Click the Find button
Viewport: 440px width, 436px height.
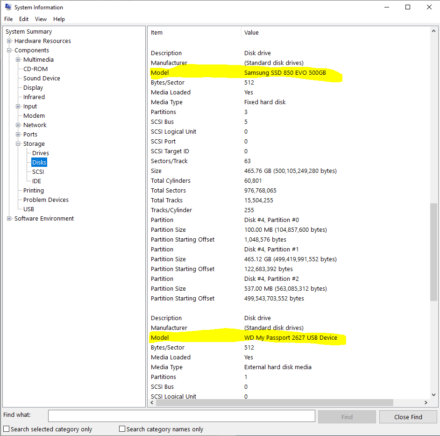point(347,417)
